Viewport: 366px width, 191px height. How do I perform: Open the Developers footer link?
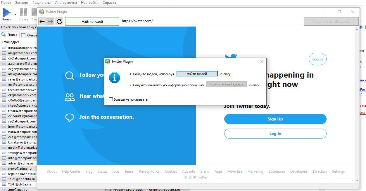coord(299,171)
